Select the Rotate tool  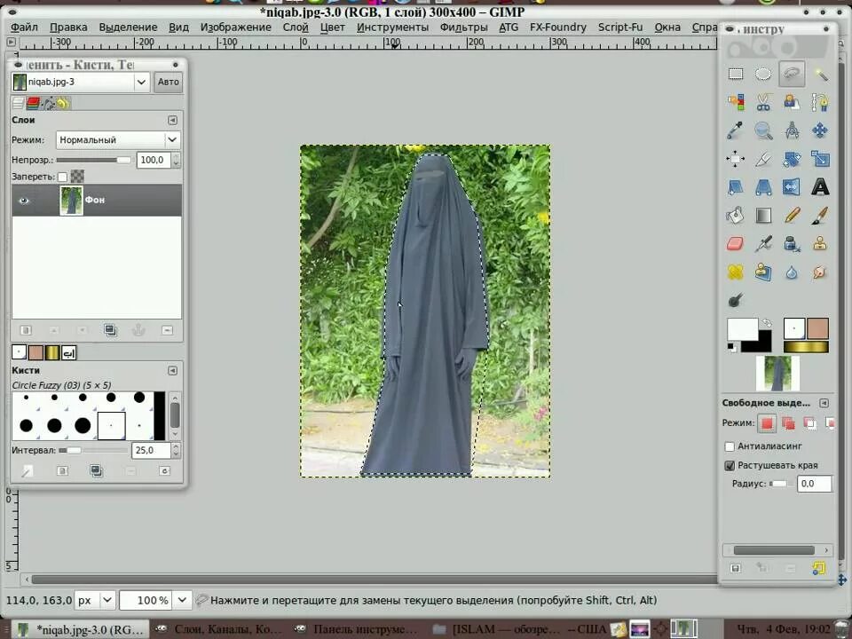tap(792, 159)
